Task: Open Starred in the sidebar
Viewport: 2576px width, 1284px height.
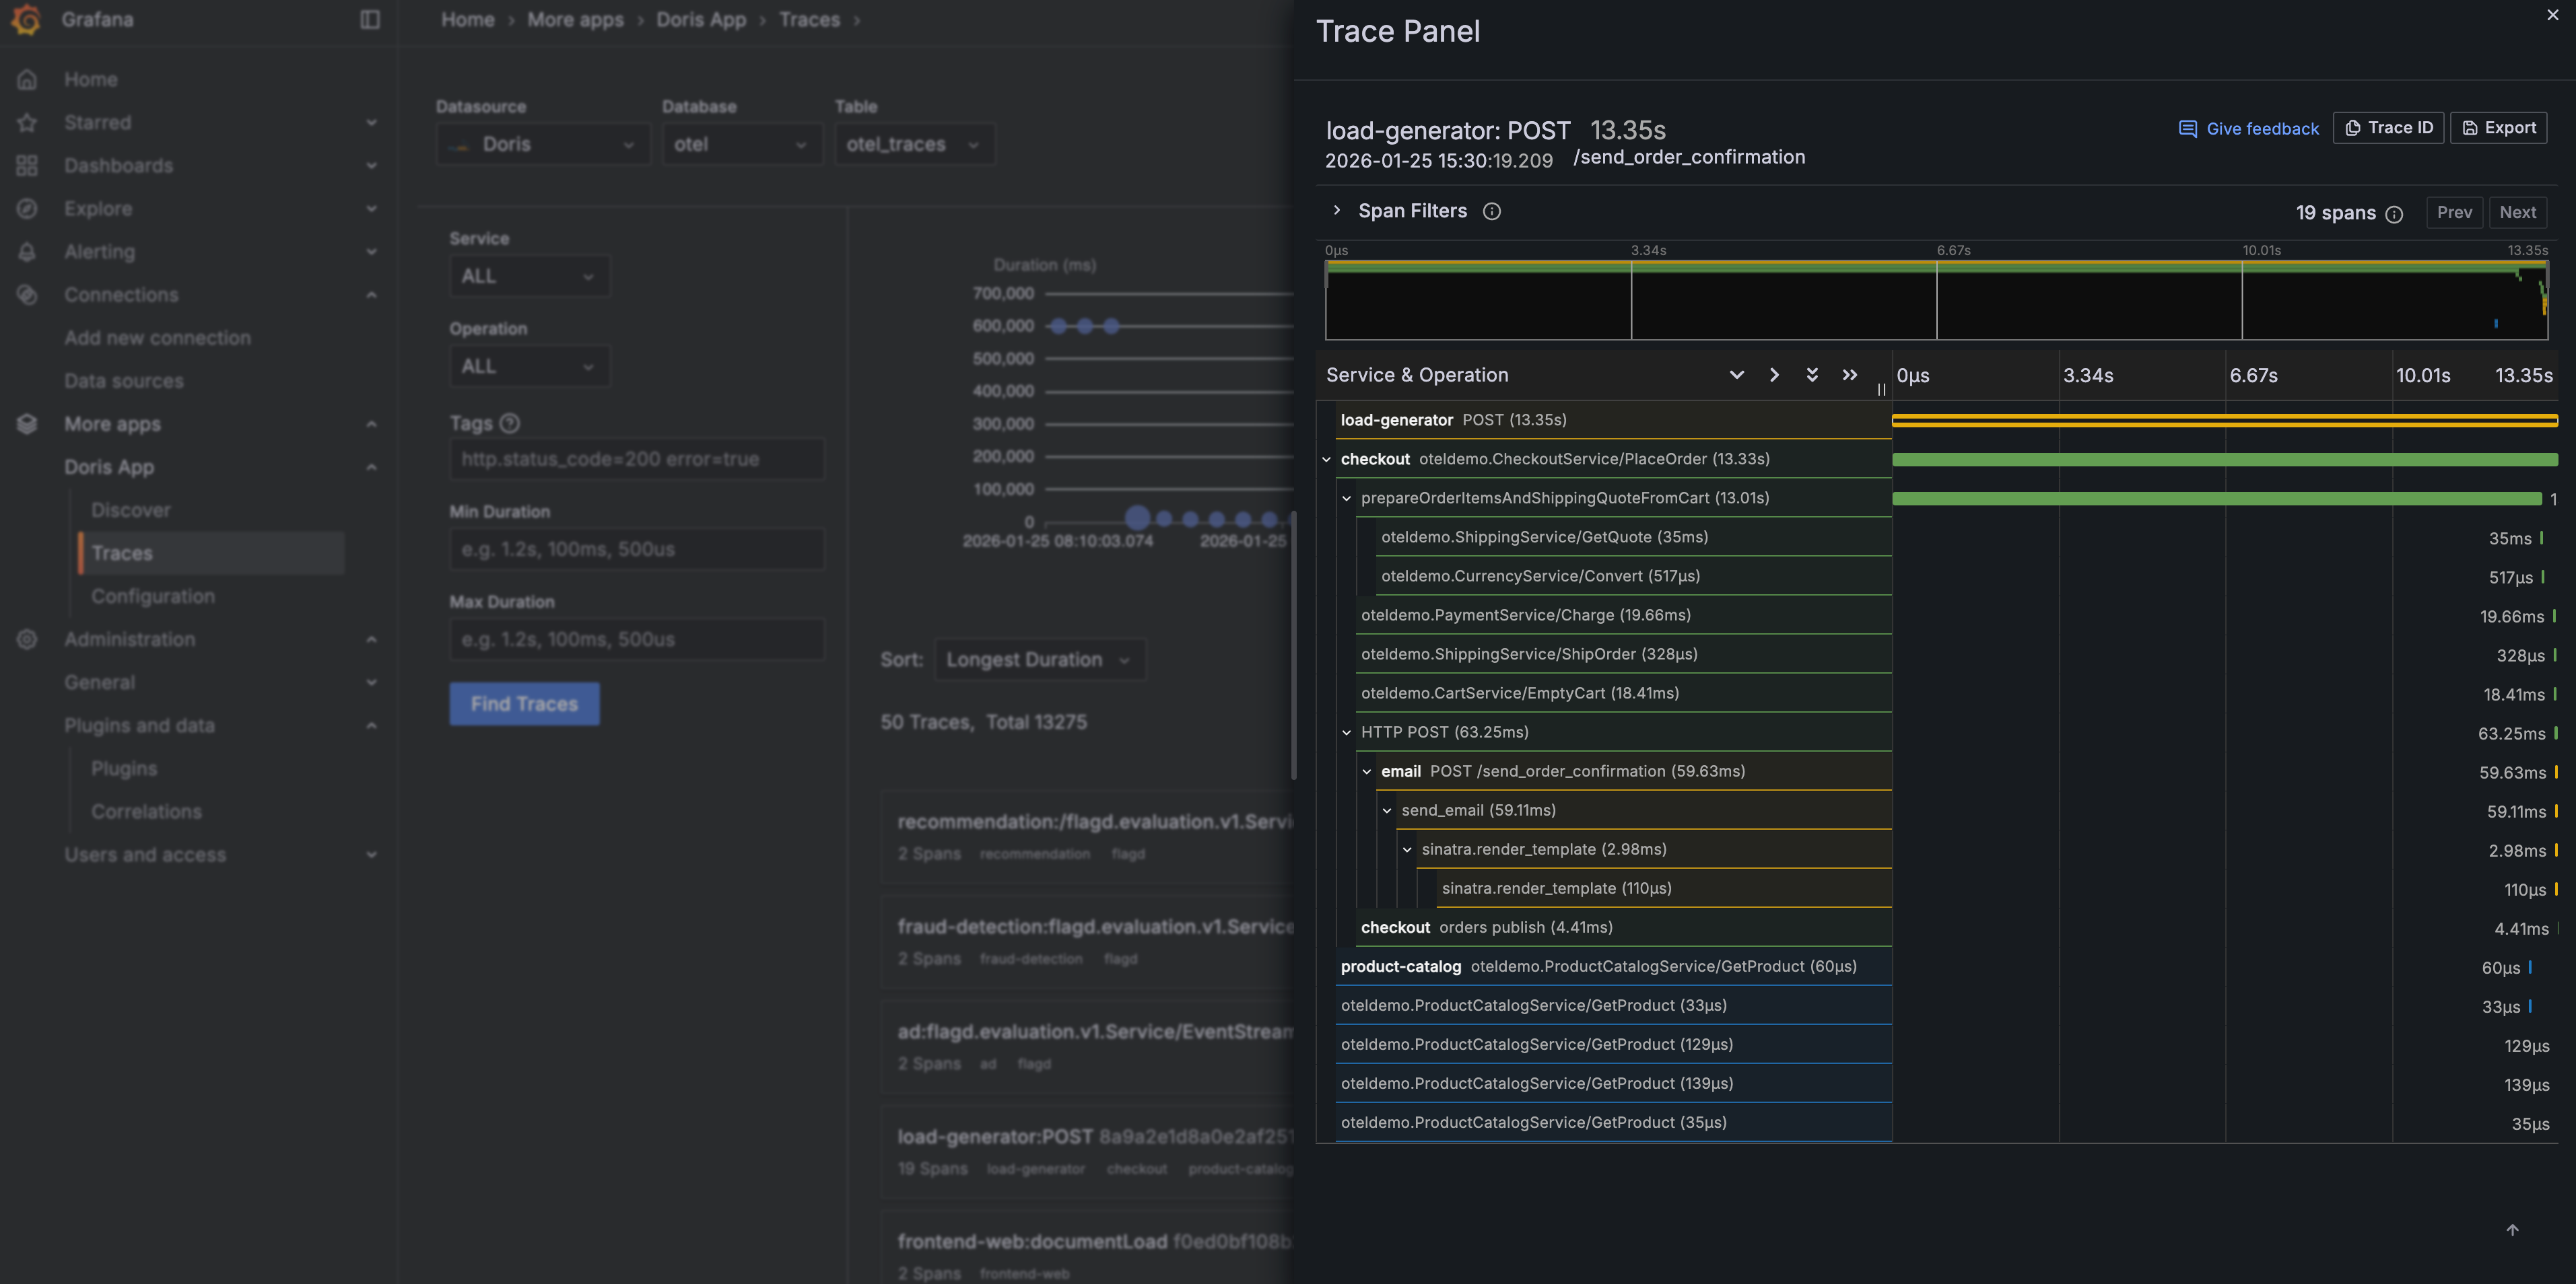Action: tap(98, 122)
